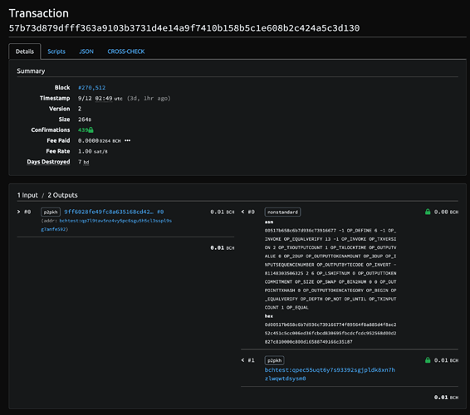Click the p2pkh badge on input #0
Screen dimensions: 470x415
(x=51, y=212)
